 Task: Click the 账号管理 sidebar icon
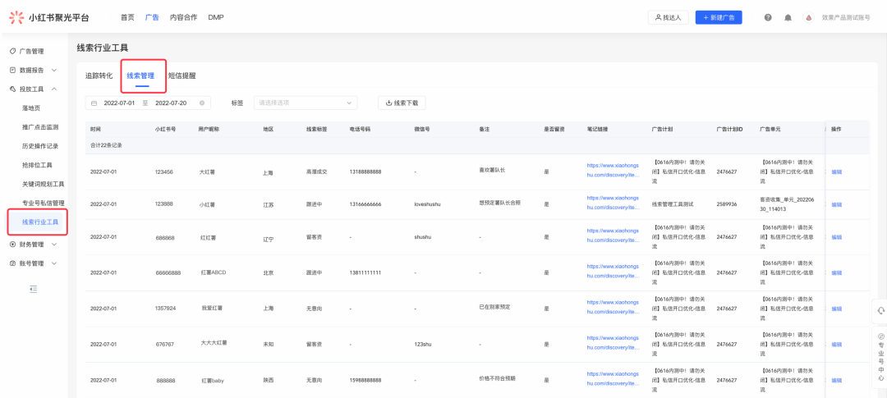point(13,263)
